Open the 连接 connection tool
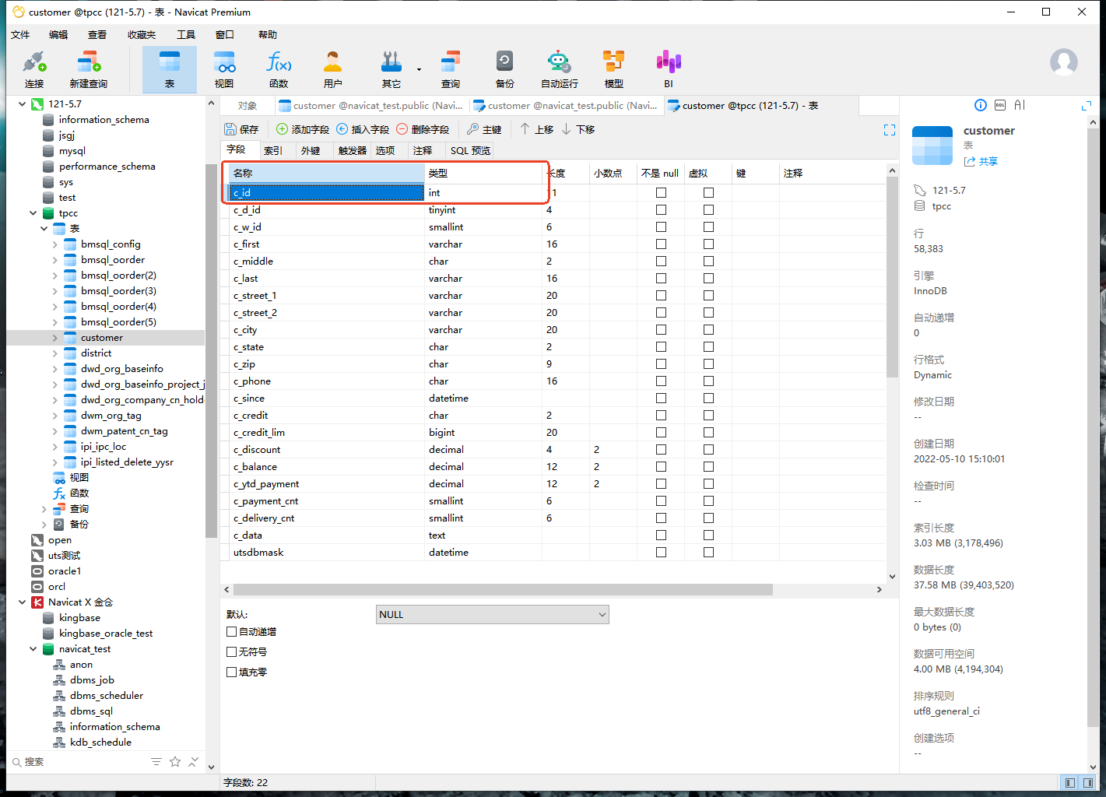 coord(34,69)
